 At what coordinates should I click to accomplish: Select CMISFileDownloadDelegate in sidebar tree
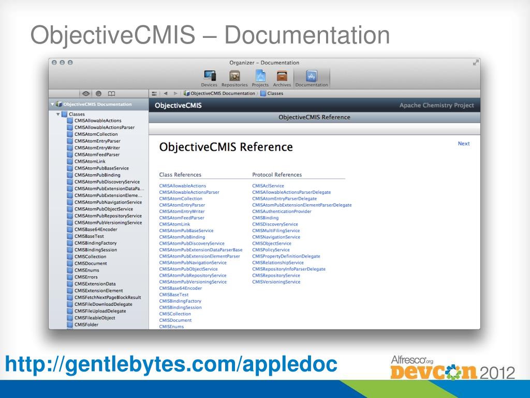100,304
